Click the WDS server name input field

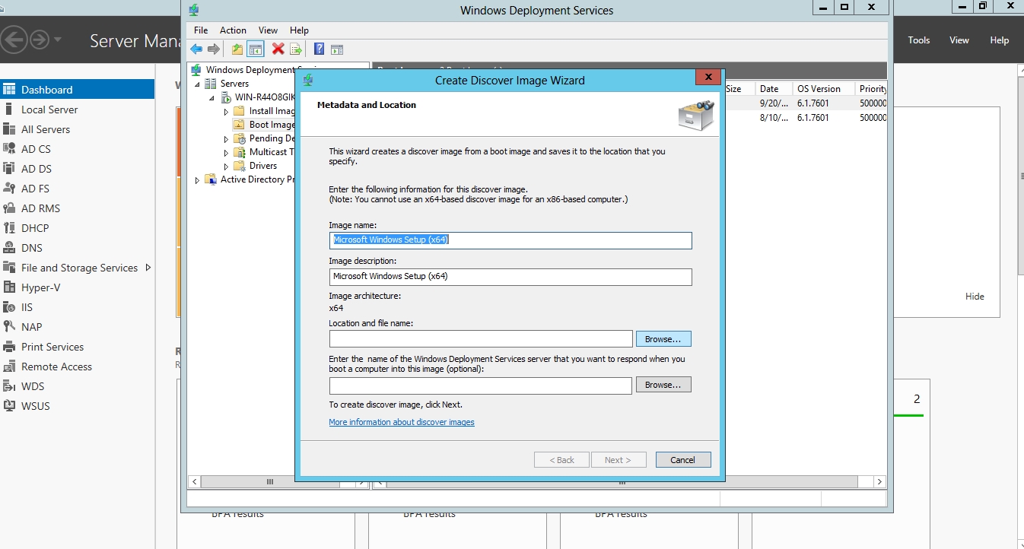tap(481, 386)
